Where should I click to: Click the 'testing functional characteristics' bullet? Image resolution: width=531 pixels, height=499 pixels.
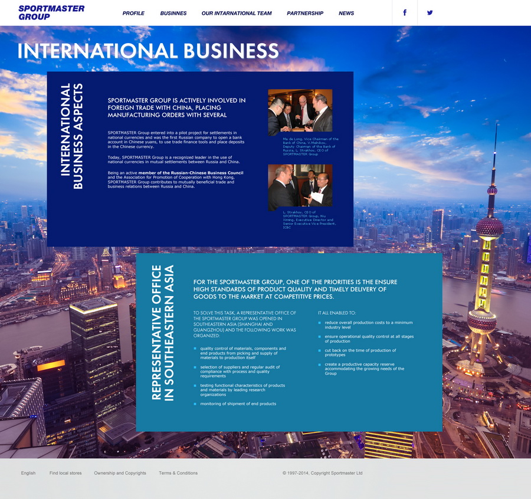click(x=242, y=390)
